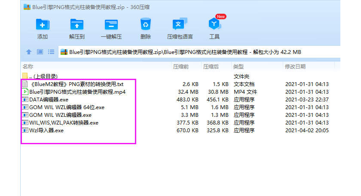
Task: Select the .. (上级目录) parent entry
Action: pos(43,76)
